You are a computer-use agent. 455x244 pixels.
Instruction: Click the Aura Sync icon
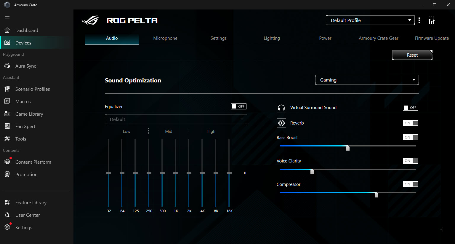click(7, 66)
